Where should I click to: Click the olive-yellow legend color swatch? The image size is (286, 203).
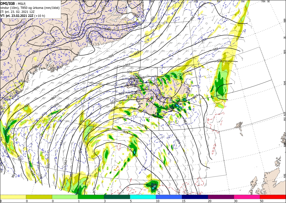39,197
